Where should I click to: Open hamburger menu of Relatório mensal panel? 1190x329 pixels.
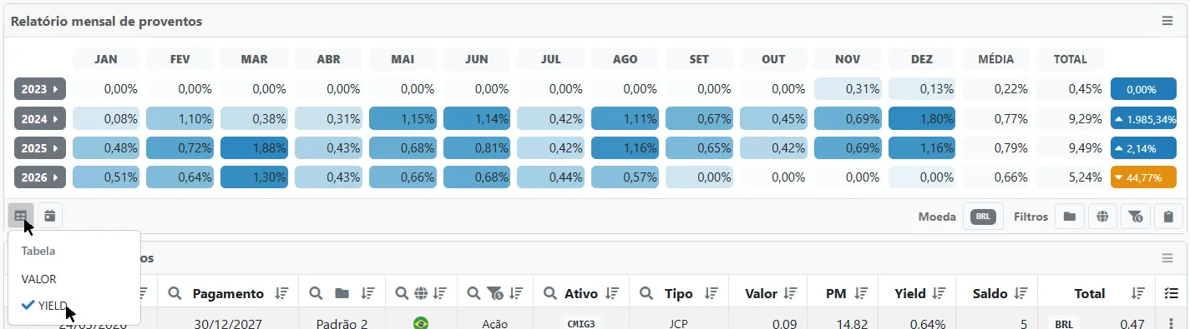pyautogui.click(x=1167, y=21)
